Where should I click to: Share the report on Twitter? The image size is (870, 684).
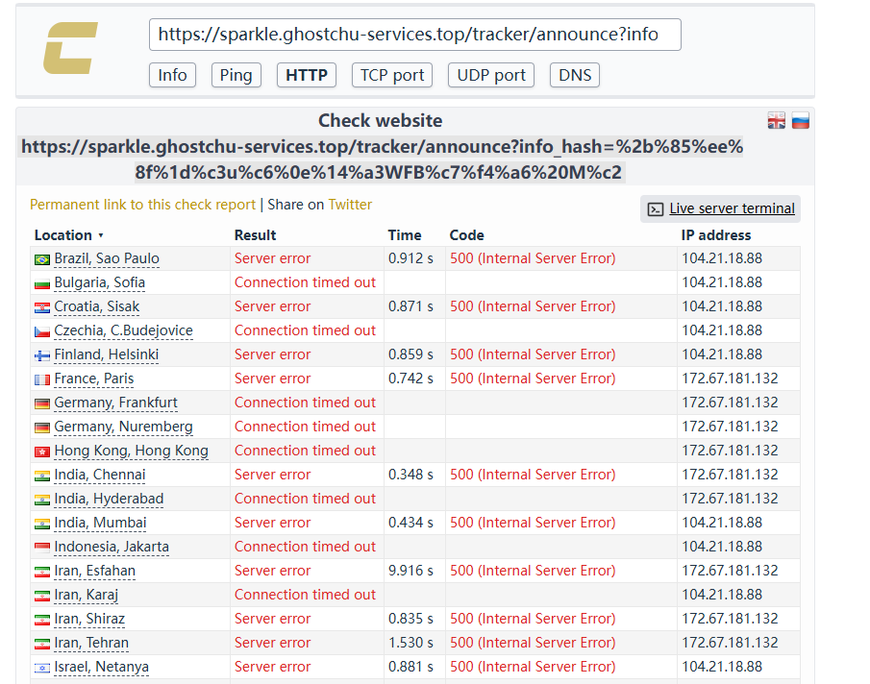tap(350, 205)
